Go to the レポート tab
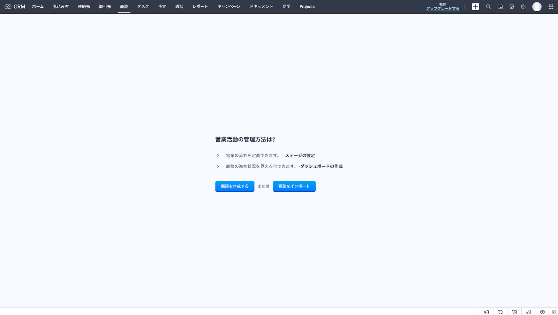Image resolution: width=558 pixels, height=315 pixels. [x=200, y=7]
